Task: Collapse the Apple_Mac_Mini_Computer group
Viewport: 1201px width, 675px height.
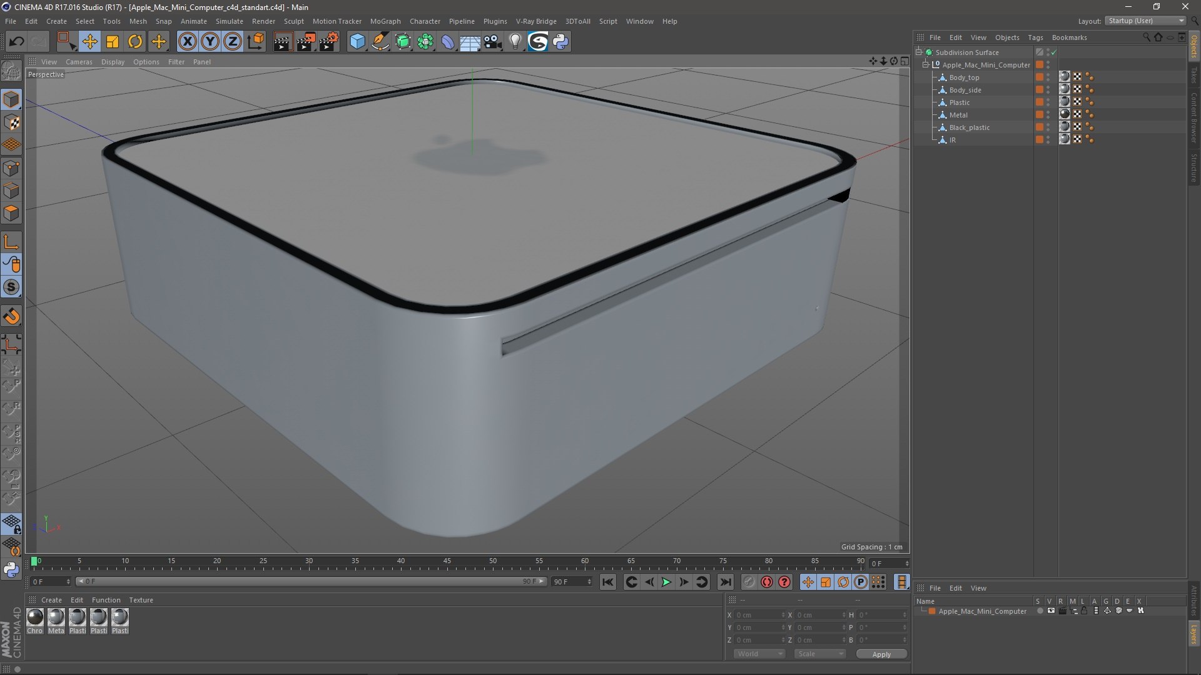Action: click(926, 64)
